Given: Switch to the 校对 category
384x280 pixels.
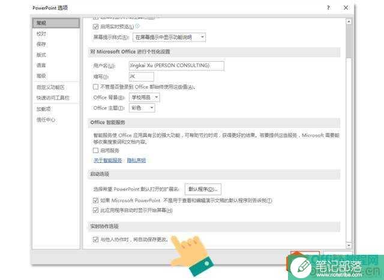Looking at the screenshot, I should [x=41, y=34].
